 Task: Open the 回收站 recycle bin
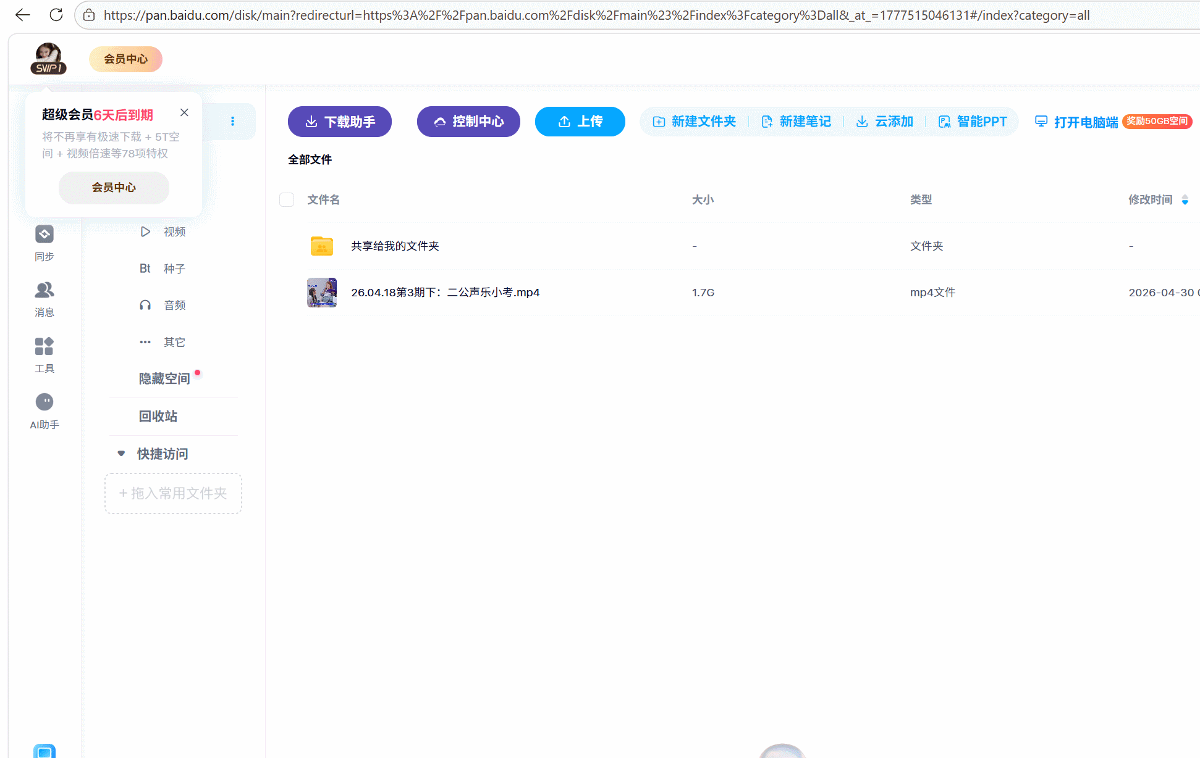(x=158, y=416)
